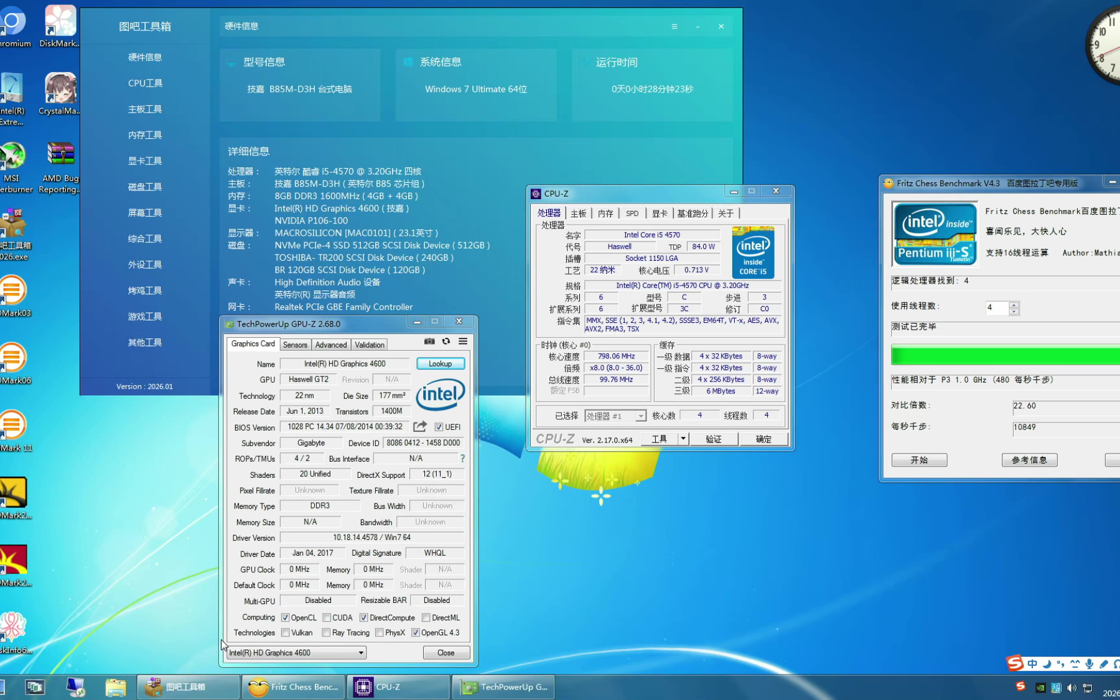Open the Intel Extreme desktop shortcut
The width and height of the screenshot is (1120, 700).
(12, 100)
